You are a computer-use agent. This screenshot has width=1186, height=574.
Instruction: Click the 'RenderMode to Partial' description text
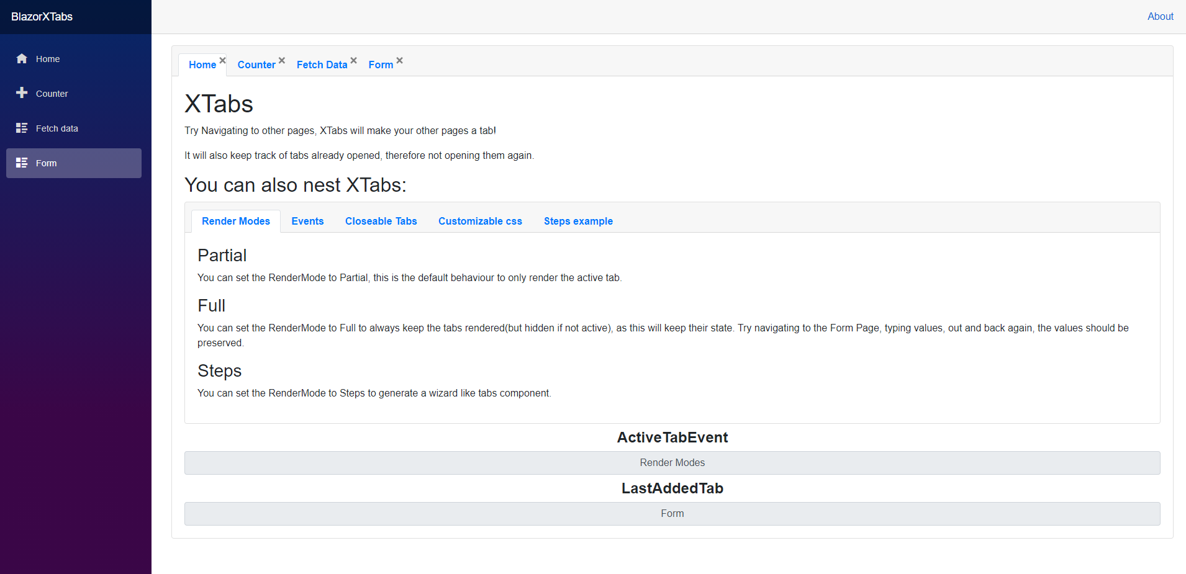410,277
